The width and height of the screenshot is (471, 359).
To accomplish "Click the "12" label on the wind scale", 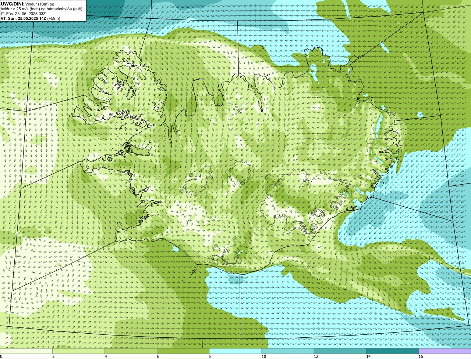I will (x=316, y=356).
